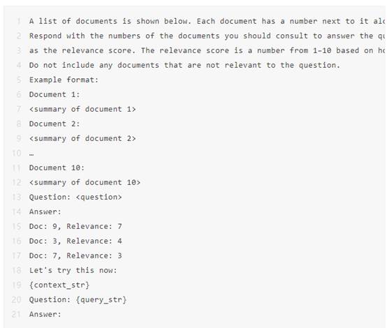Screen dimensions: 387x328
Task: Click 'Question: <question>' line
Action: pyautogui.click(x=75, y=197)
